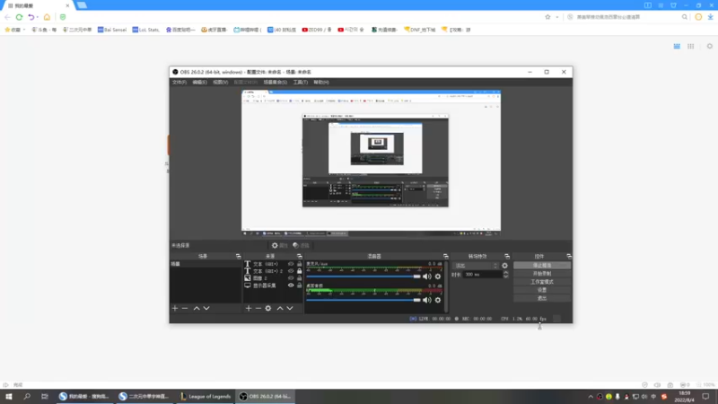
Task: Open the File menu in OBS
Action: click(179, 83)
